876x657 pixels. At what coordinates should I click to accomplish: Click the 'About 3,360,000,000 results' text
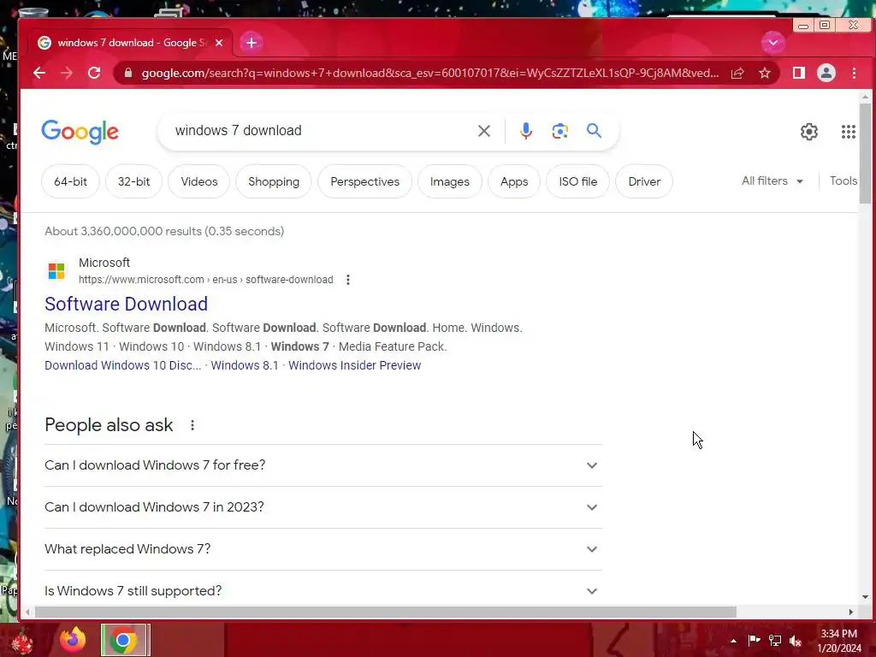164,231
